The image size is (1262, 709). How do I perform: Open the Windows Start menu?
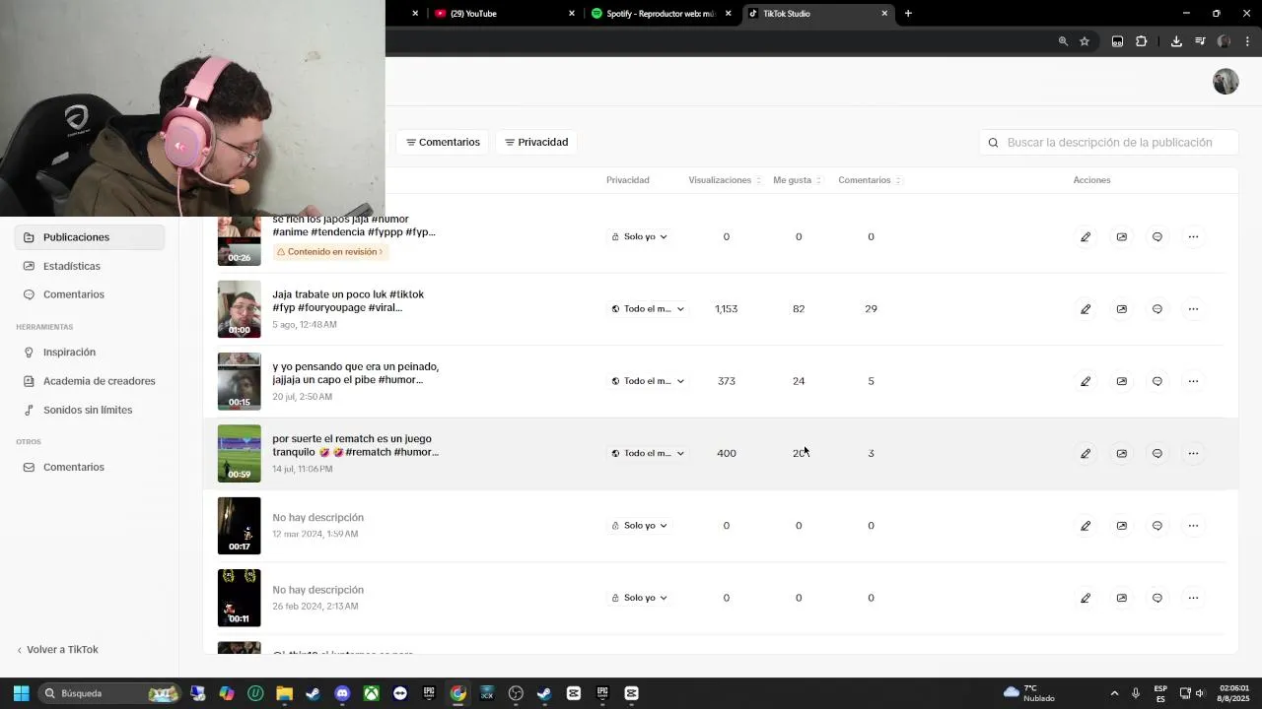pyautogui.click(x=21, y=693)
